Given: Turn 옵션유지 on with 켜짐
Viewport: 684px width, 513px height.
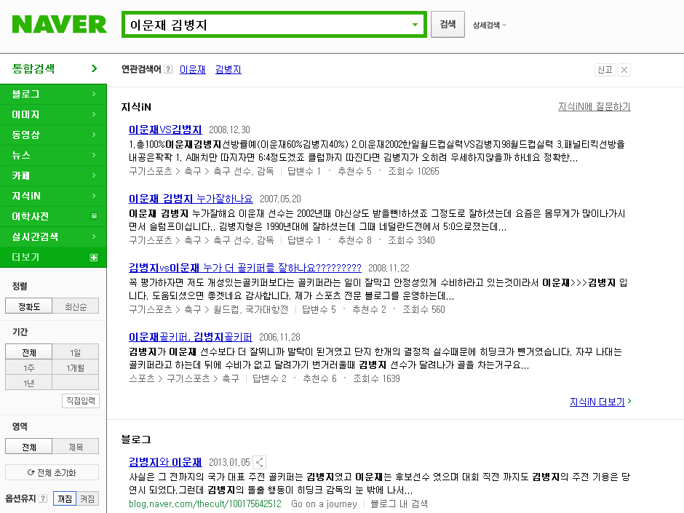Looking at the screenshot, I should point(87,498).
